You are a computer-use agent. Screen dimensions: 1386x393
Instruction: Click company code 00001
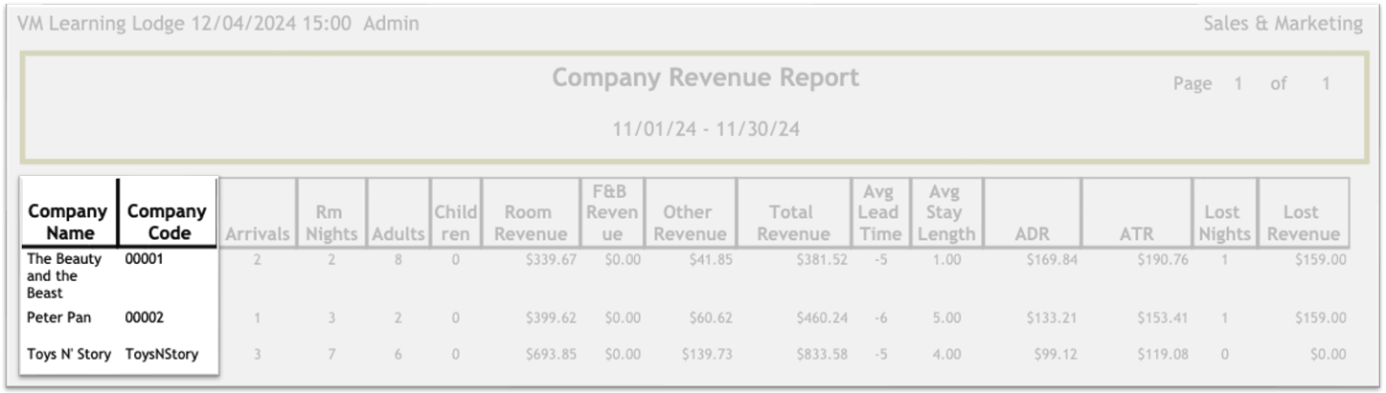tap(145, 259)
